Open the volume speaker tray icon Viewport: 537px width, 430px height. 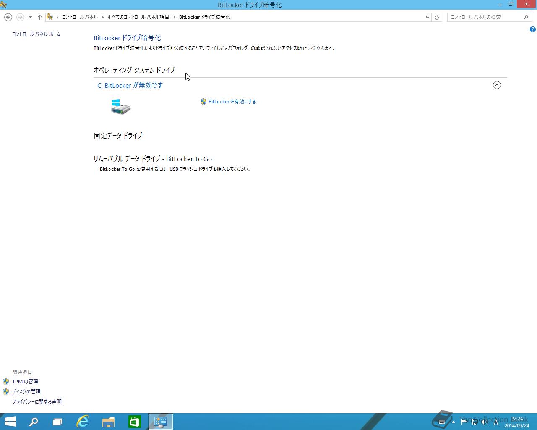[485, 422]
